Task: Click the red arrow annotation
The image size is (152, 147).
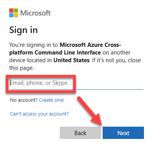Action: click(x=90, y=111)
